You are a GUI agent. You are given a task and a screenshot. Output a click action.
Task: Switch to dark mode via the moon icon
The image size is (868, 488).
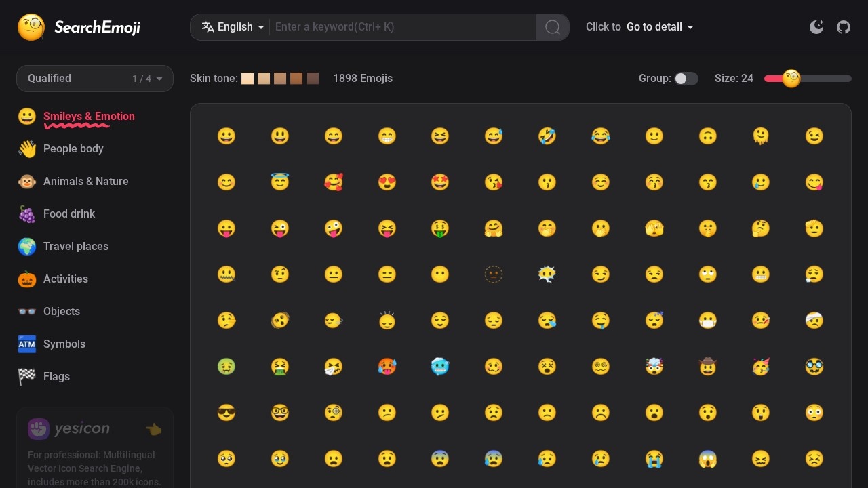816,26
